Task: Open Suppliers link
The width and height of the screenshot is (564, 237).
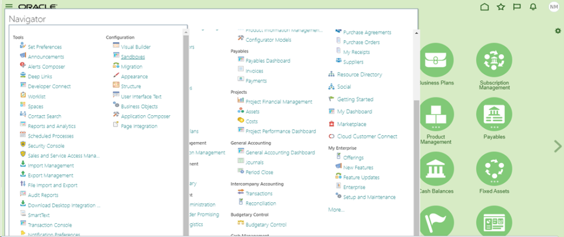Action: coord(353,62)
